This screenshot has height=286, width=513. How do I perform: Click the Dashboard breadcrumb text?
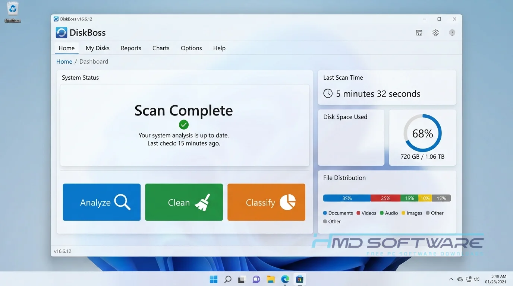click(94, 61)
